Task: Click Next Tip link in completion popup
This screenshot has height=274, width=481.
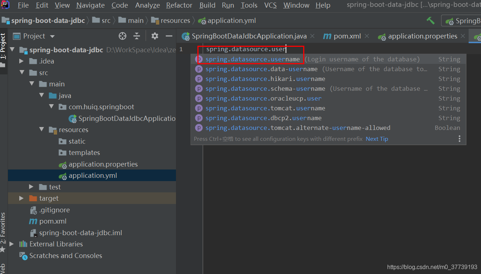Action: (377, 139)
